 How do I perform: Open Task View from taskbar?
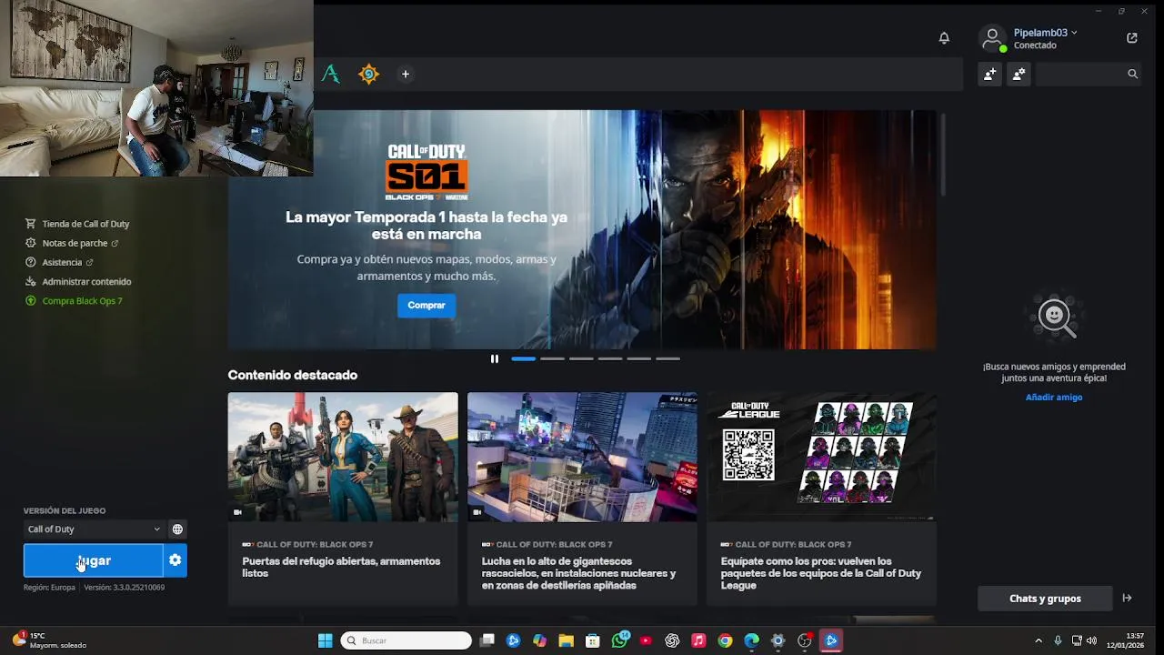[487, 640]
